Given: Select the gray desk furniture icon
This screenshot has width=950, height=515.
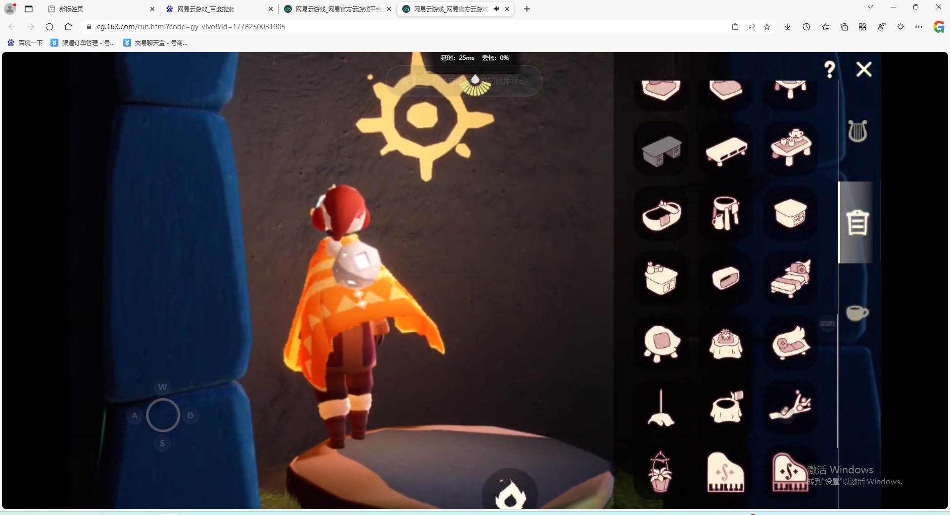Looking at the screenshot, I should [x=661, y=151].
